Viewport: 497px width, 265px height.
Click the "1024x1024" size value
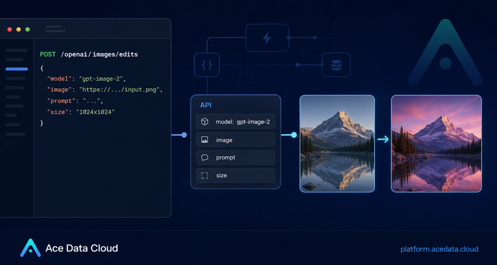(95, 112)
